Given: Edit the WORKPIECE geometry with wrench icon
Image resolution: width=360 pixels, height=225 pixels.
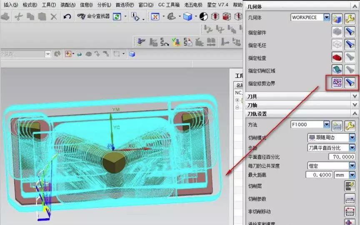Looking at the screenshot, I should 350,18.
